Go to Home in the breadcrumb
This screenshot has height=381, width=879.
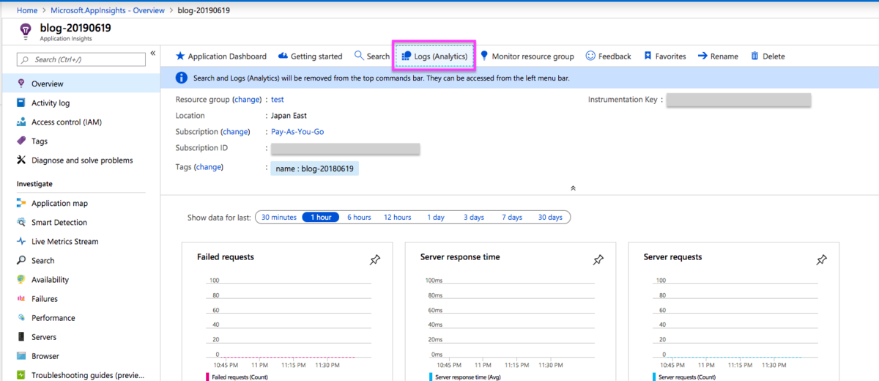[27, 10]
